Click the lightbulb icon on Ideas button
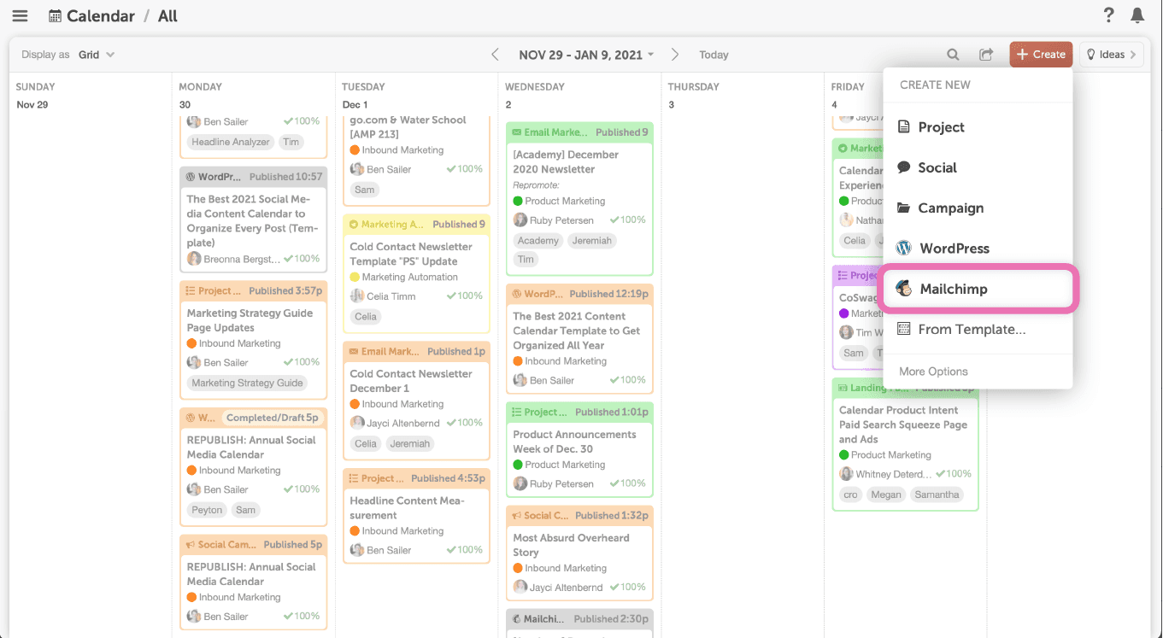 [x=1090, y=55]
